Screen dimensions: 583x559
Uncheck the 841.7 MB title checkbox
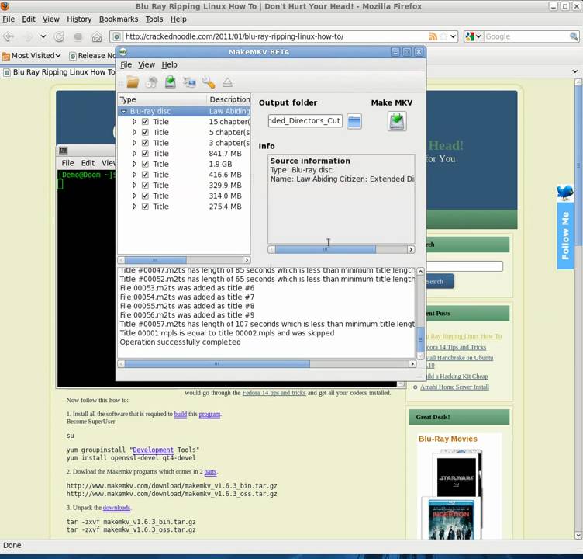click(x=146, y=154)
